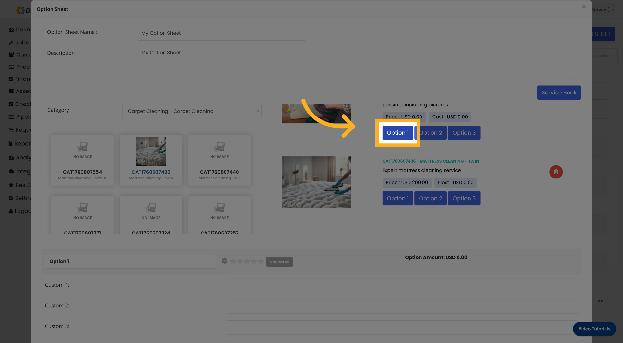
Task: Expand the panel with the double-chevron arrow
Action: [x=600, y=300]
